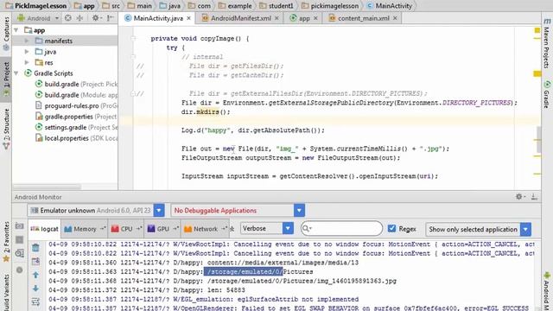The image size is (553, 311).
Task: Toggle the Regex checkbox
Action: click(391, 228)
